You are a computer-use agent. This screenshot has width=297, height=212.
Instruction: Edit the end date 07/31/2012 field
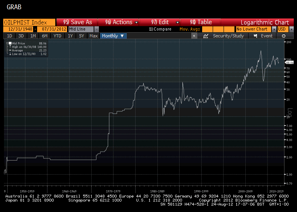(x=52, y=29)
